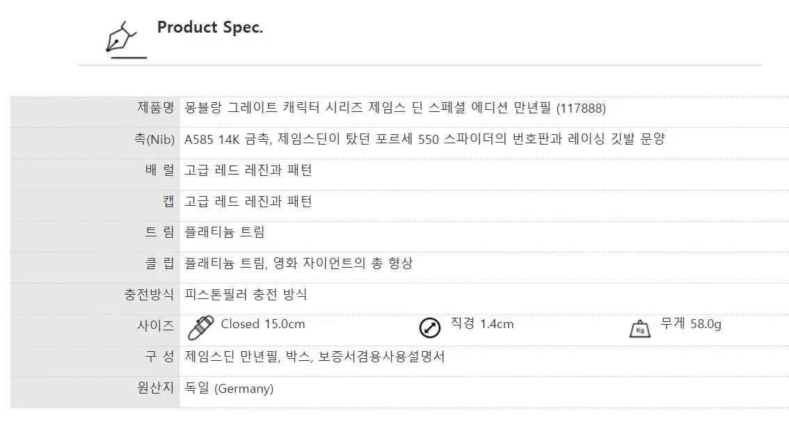Image resolution: width=789 pixels, height=436 pixels.
Task: Click the closed pen length icon
Action: [200, 327]
